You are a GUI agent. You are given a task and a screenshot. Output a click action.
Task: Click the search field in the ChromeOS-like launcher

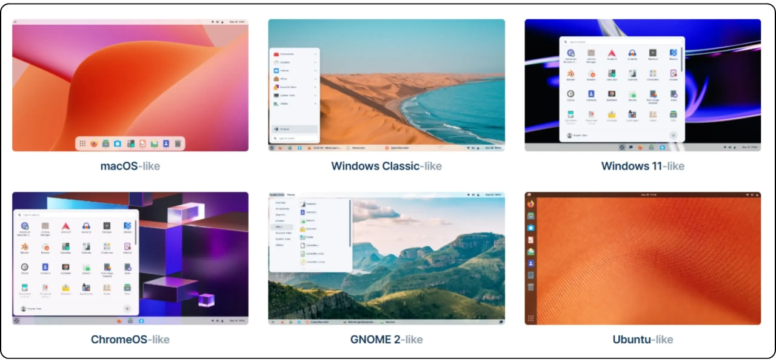75,215
